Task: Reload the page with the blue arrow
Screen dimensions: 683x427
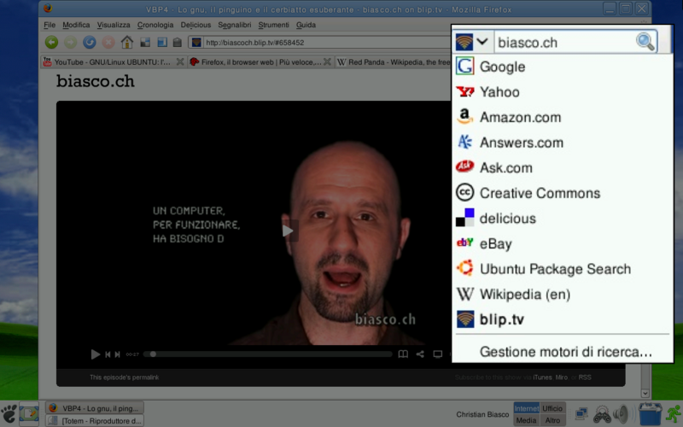Action: [90, 42]
